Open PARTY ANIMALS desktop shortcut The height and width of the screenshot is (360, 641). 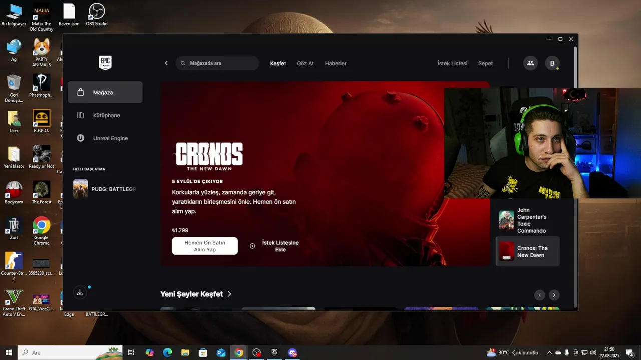41,53
